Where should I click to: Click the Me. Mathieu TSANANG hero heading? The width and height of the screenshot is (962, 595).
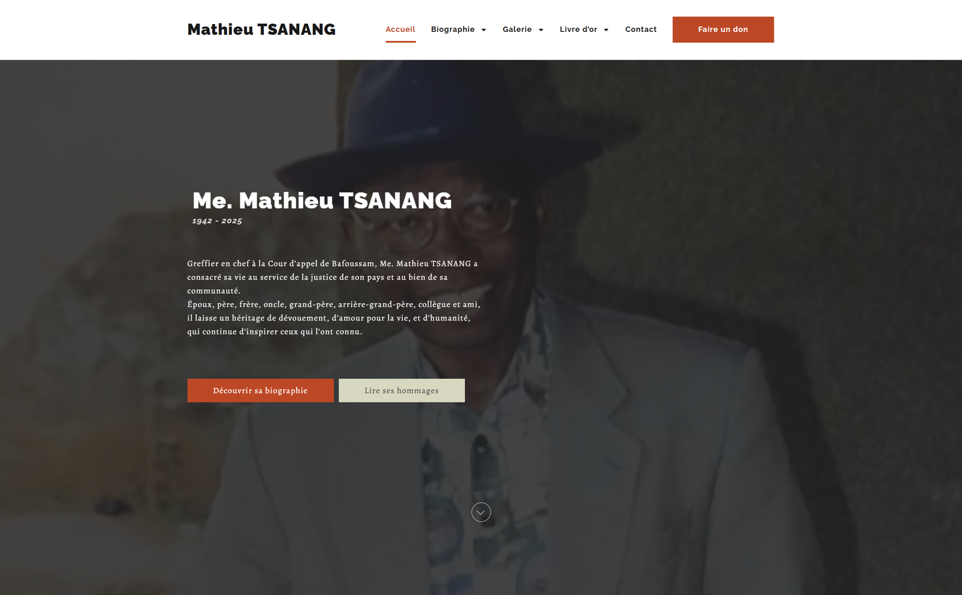[x=322, y=200]
